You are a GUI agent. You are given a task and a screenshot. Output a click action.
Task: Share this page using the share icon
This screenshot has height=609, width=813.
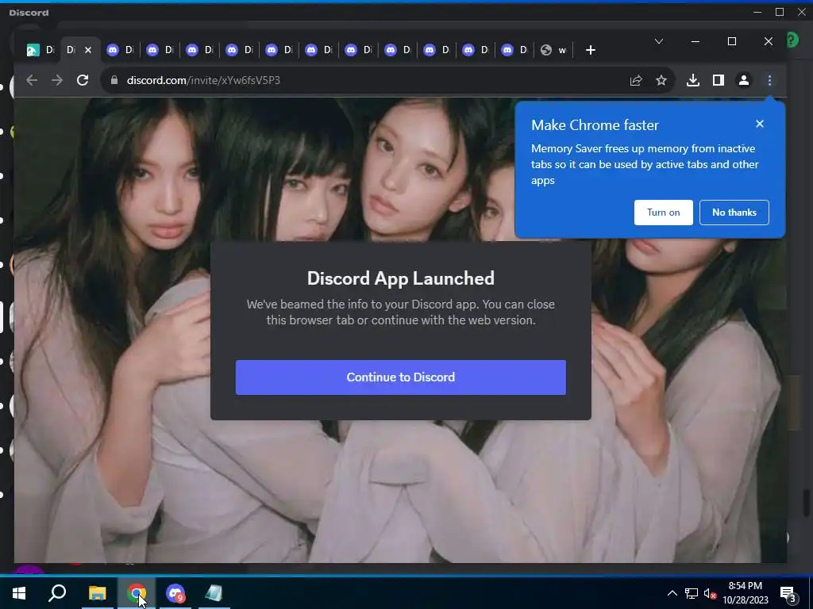tap(636, 80)
